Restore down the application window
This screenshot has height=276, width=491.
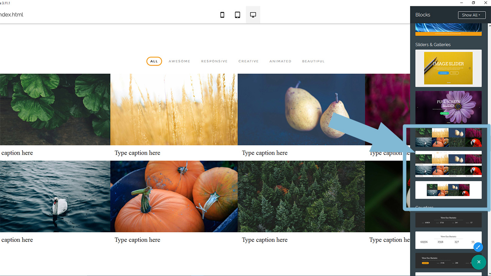[x=473, y=3]
